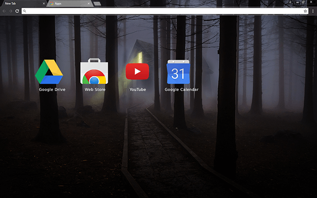Open the Google Drive app icon

coord(49,72)
